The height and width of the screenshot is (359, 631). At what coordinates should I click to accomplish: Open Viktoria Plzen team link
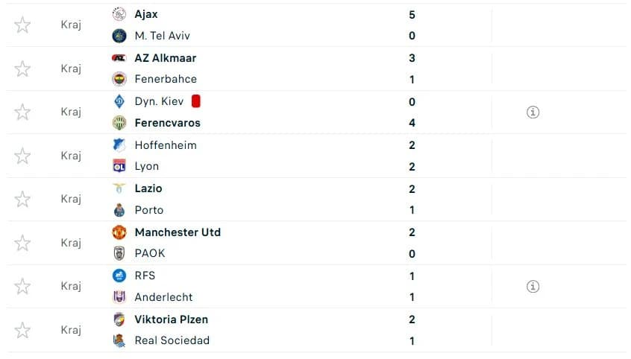172,320
